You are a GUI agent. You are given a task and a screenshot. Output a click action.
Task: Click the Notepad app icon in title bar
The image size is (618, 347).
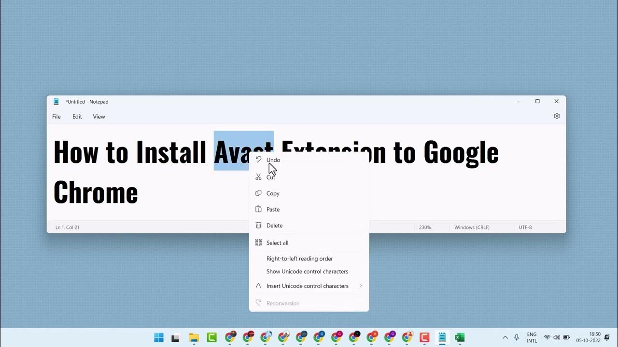[x=56, y=102]
